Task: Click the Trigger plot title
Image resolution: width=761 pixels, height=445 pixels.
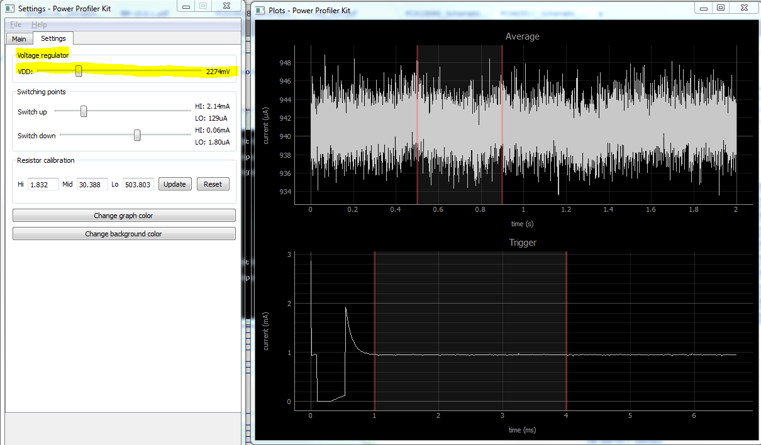Action: 522,243
